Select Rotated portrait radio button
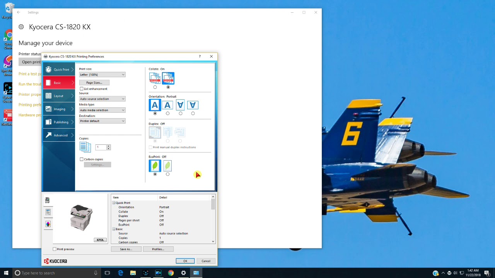This screenshot has height=278, width=495. 180,114
